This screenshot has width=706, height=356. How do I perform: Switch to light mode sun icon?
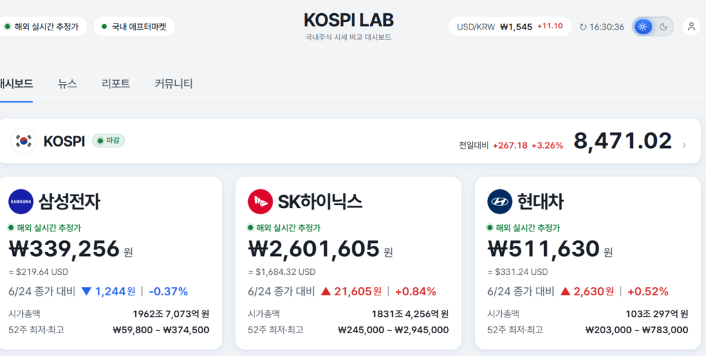[x=643, y=27]
